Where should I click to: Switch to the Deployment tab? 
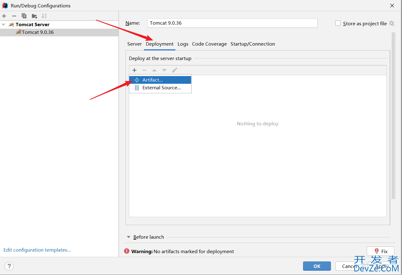pyautogui.click(x=160, y=44)
